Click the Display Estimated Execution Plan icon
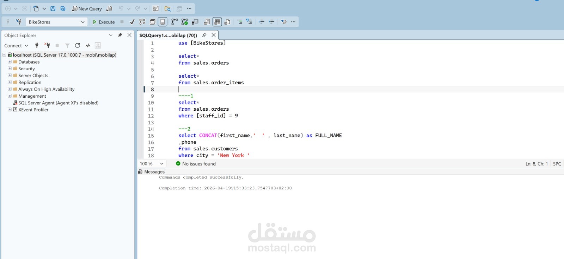The width and height of the screenshot is (564, 259). 142,22
